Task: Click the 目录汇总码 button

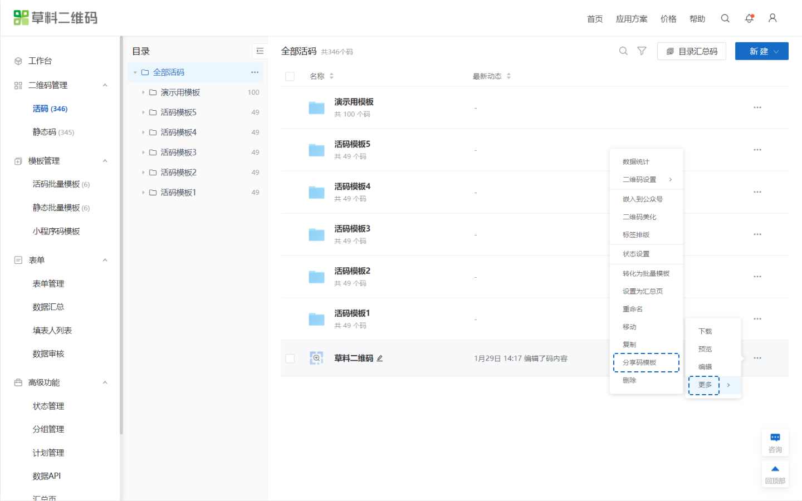Action: pyautogui.click(x=691, y=51)
